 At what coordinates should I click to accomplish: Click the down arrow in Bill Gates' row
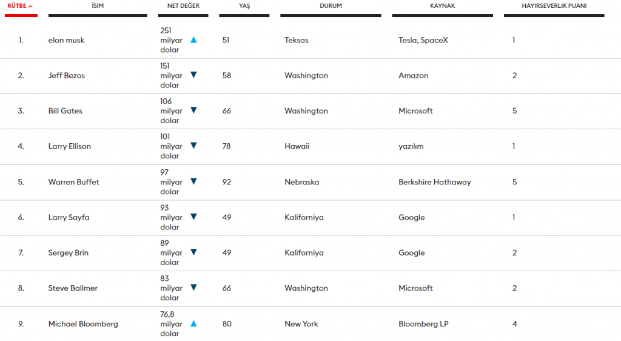193,110
